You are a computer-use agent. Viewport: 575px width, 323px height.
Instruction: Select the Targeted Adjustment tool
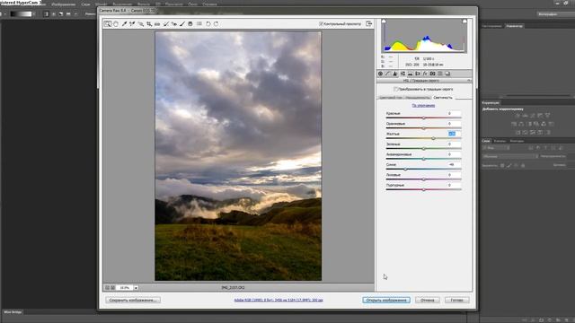[x=141, y=24]
